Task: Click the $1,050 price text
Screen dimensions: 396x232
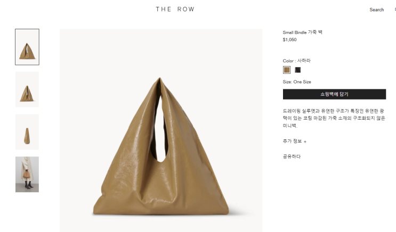Action: tap(290, 39)
